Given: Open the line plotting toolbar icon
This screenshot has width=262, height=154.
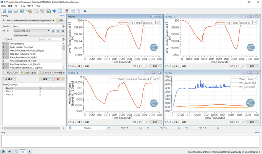Looking at the screenshot, I should click(x=54, y=11).
